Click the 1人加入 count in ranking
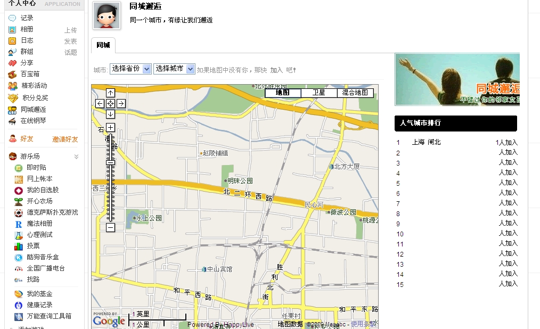This screenshot has height=329, width=540. tap(506, 143)
